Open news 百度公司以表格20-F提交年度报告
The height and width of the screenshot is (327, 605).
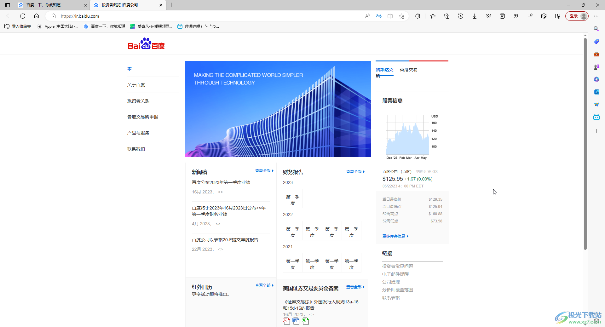click(225, 240)
